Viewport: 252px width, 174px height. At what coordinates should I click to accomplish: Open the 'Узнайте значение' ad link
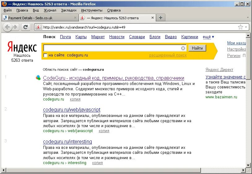click(225, 77)
